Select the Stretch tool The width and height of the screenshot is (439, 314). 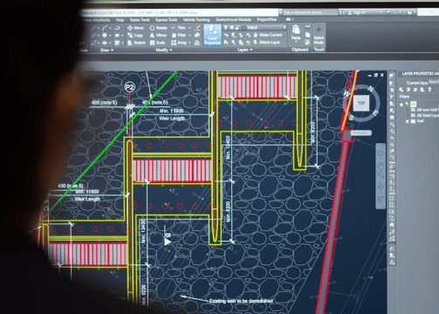(136, 43)
